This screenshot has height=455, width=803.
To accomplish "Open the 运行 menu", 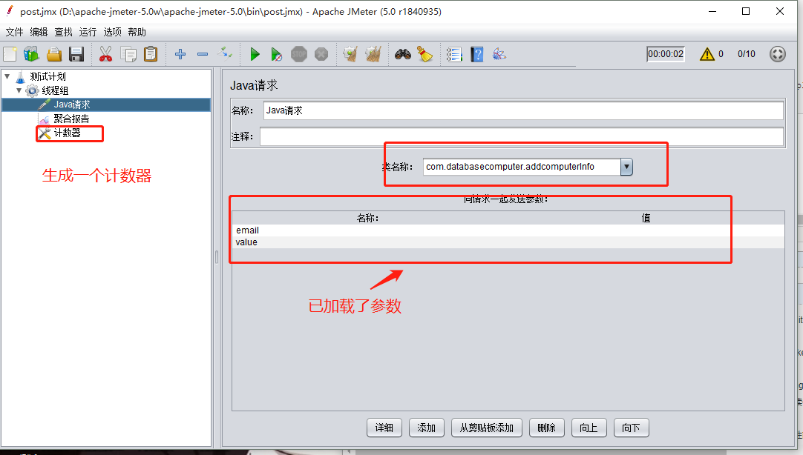I will pyautogui.click(x=88, y=32).
